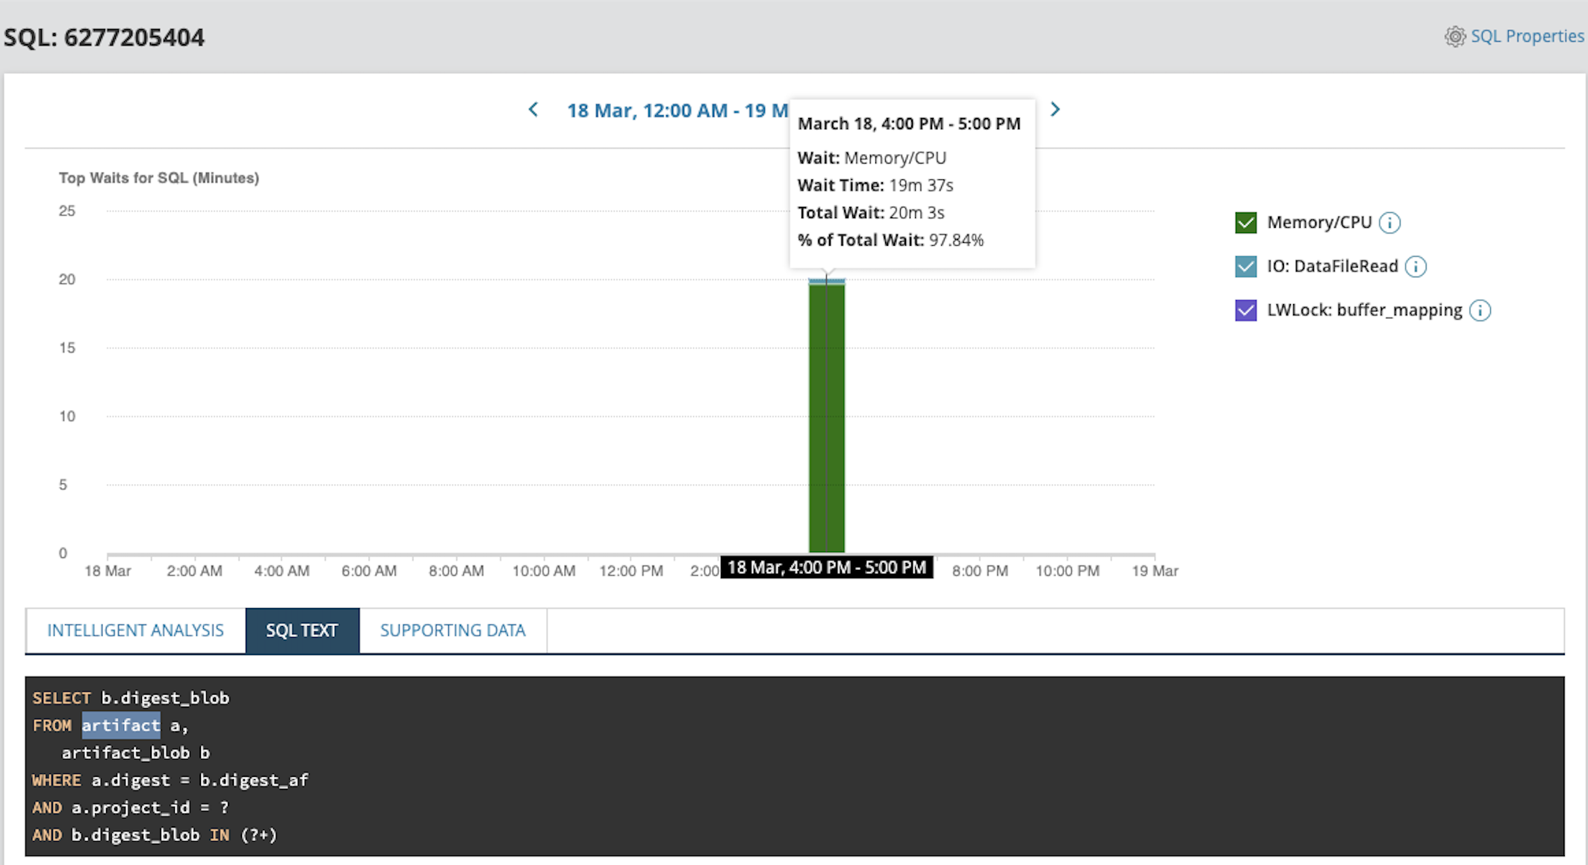
Task: Click the 18 Mar date range heading
Action: 672,110
